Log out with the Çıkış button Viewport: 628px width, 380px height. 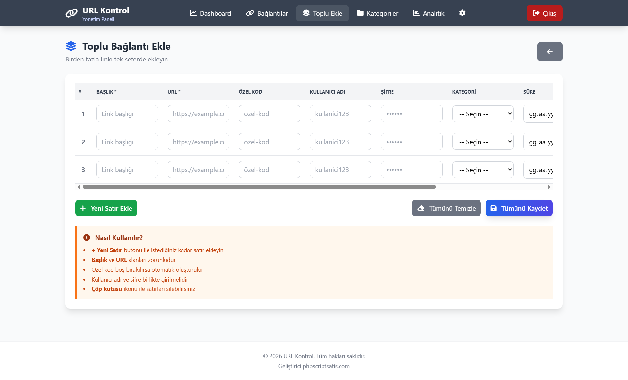click(x=544, y=13)
